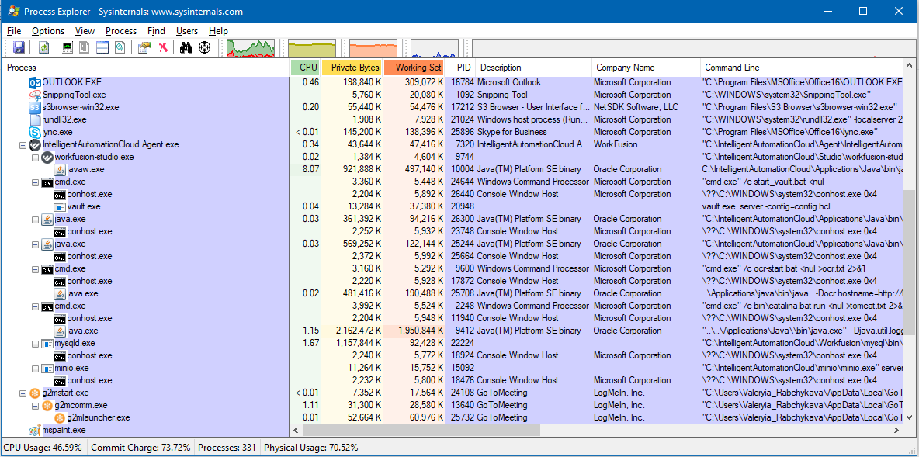Open the Process menu
Viewport: 919px width, 457px height.
coord(121,31)
